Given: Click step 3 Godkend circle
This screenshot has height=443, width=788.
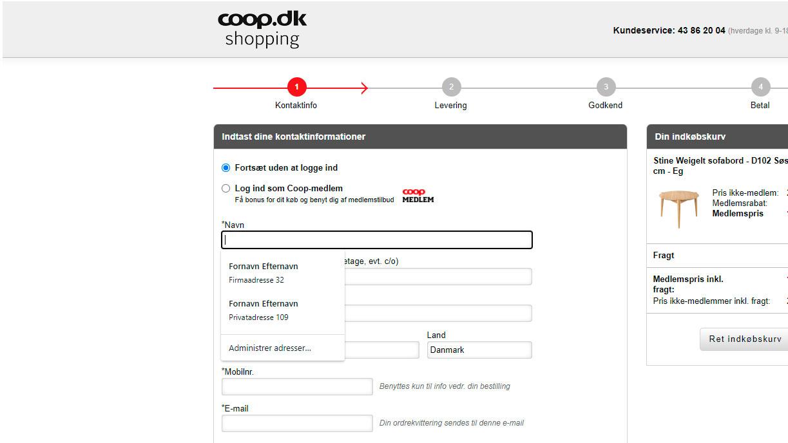Looking at the screenshot, I should [x=606, y=87].
